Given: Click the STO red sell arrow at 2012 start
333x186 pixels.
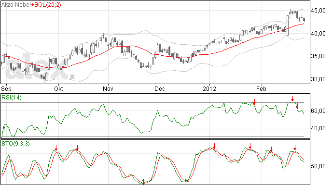Looking at the screenshot, I should (x=214, y=146).
